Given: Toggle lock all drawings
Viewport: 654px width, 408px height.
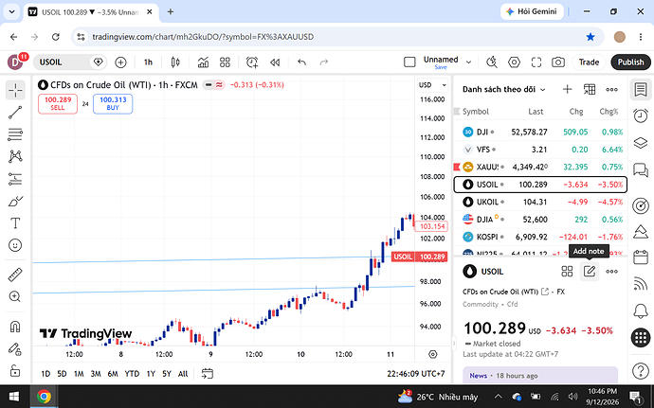Looking at the screenshot, I should 15,370.
